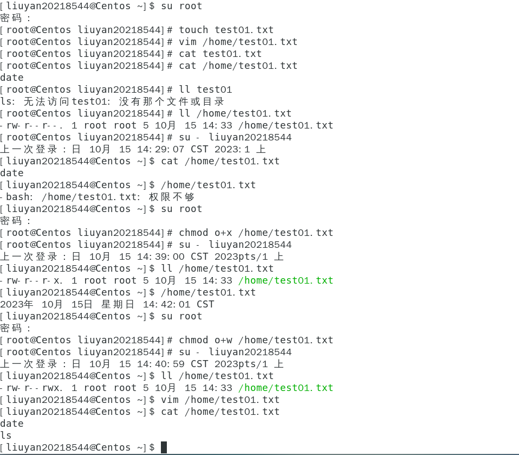Click the topmost '密码：' password prompt
The image size is (519, 455).
tap(15, 18)
